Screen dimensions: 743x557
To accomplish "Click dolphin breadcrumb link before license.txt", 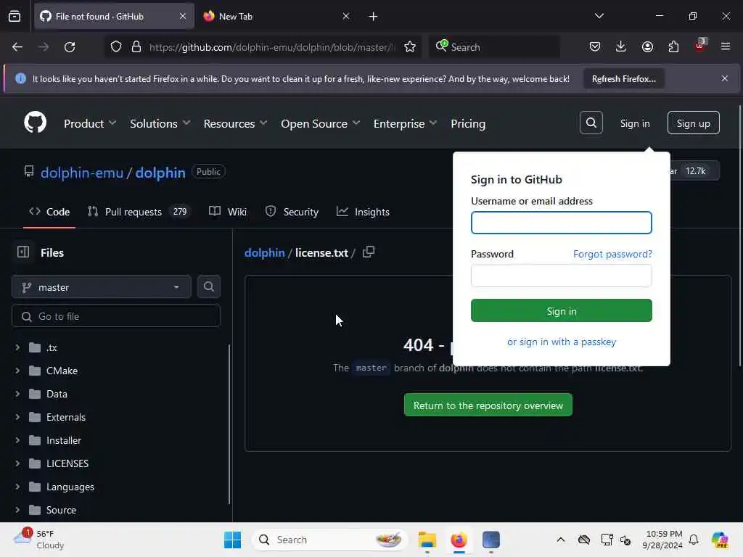I will tap(264, 252).
